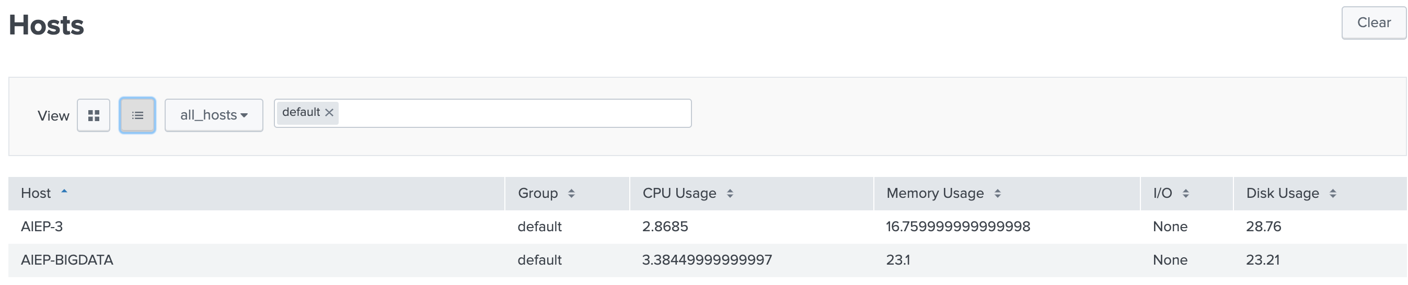
Task: Click the filter search input field
Action: tap(514, 113)
